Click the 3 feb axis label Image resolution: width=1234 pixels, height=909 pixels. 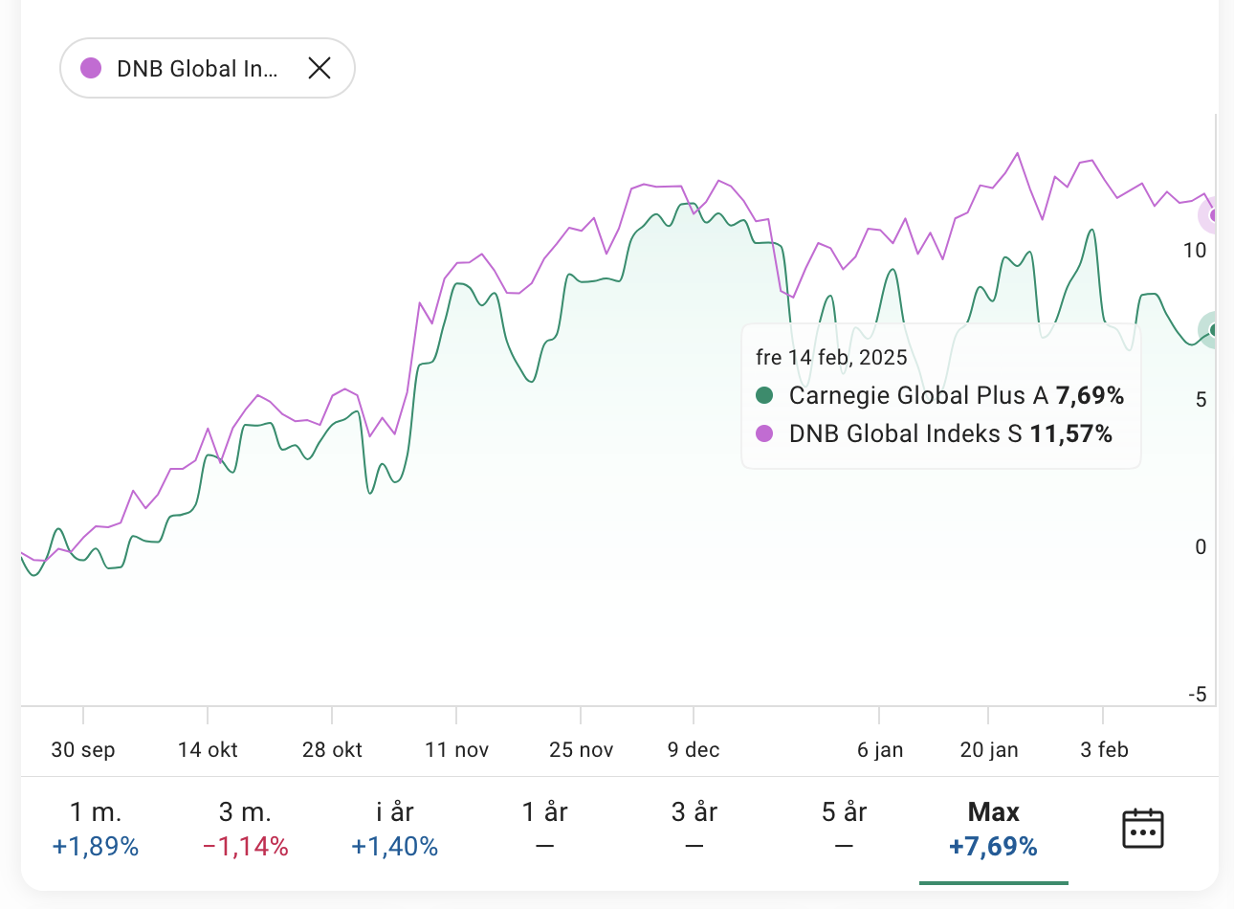coord(1104,750)
